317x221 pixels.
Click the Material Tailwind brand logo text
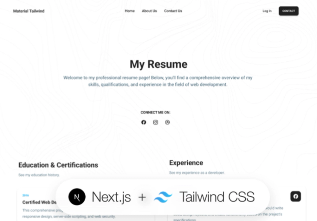click(29, 11)
